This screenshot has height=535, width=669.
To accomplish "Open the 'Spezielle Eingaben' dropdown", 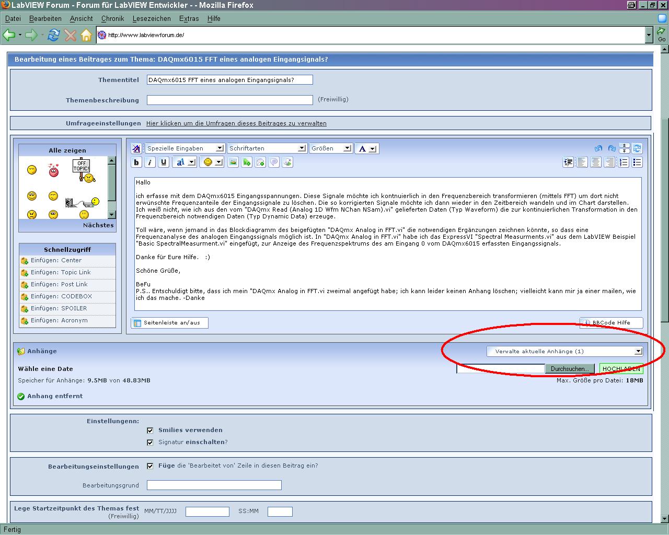I will pyautogui.click(x=184, y=148).
